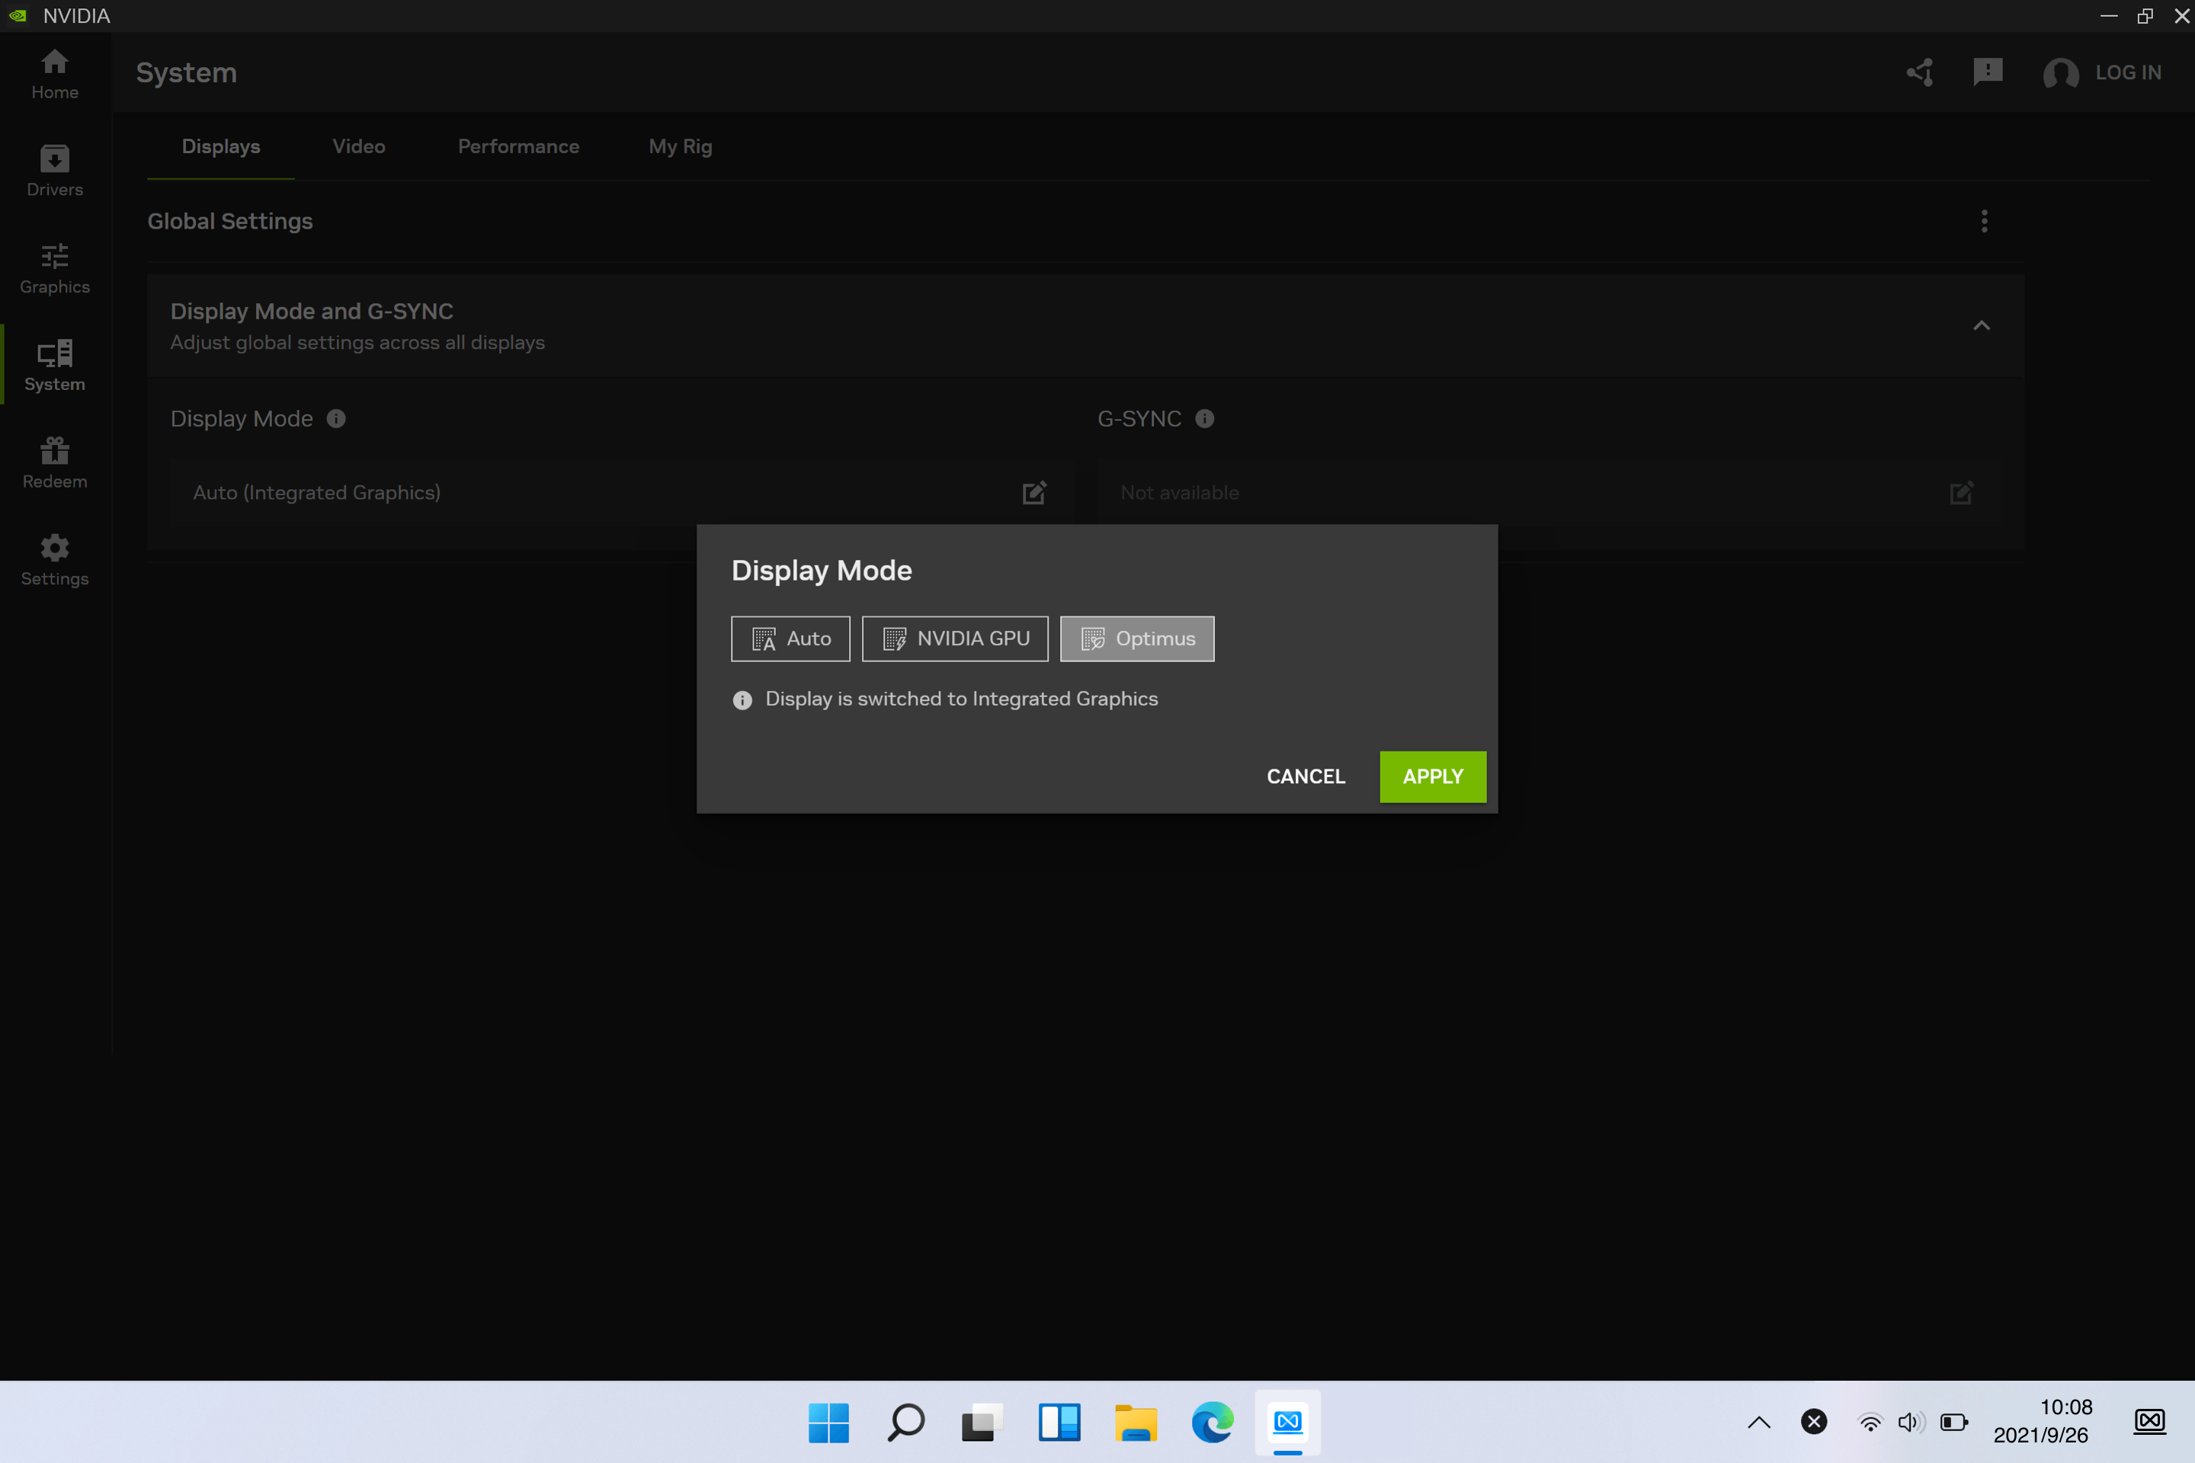Click the X tray icon
This screenshot has width=2195, height=1463.
[1814, 1422]
